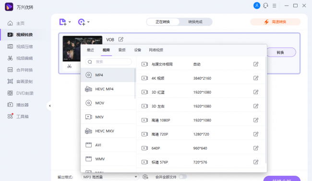This screenshot has width=312, height=181.
Task: Click the output settings gear icon
Action: [145, 177]
